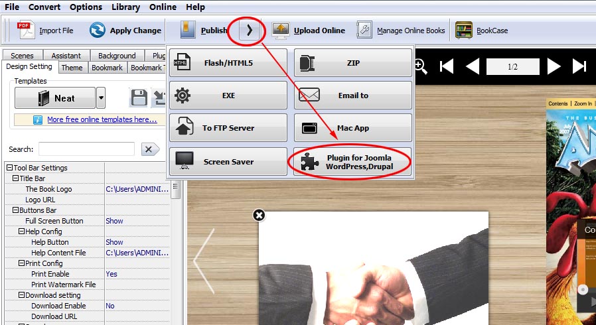
Task: Collapse the Title Bar node
Action: pos(15,178)
